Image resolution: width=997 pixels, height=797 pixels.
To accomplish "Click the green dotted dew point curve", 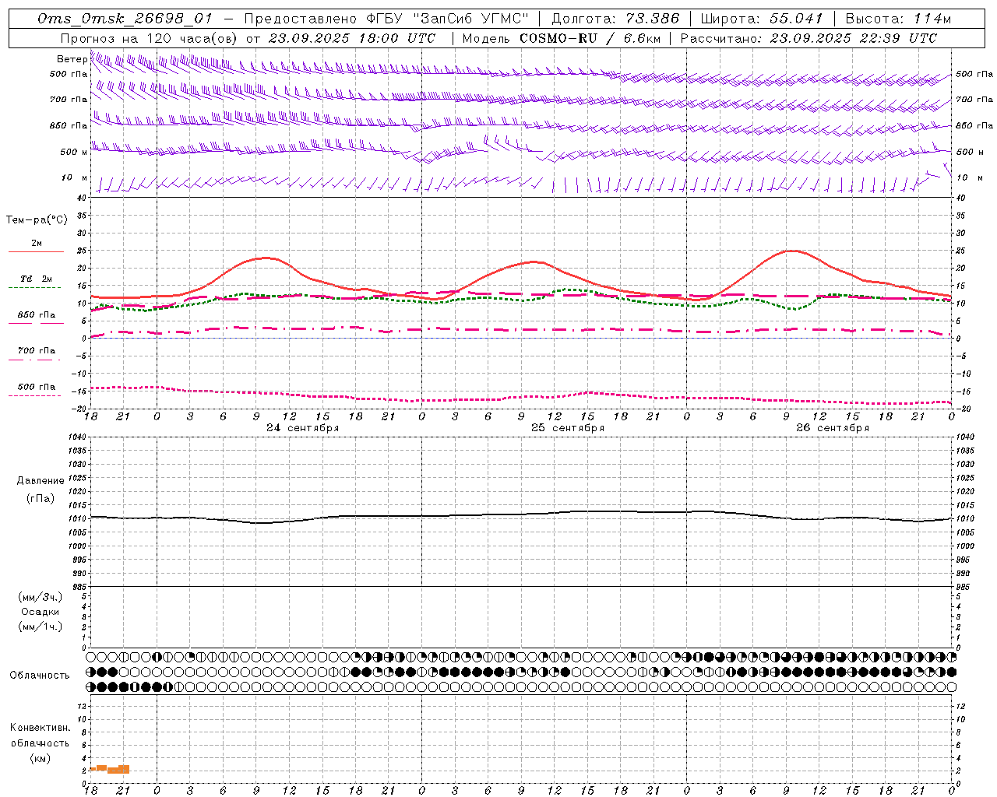I will [520, 300].
